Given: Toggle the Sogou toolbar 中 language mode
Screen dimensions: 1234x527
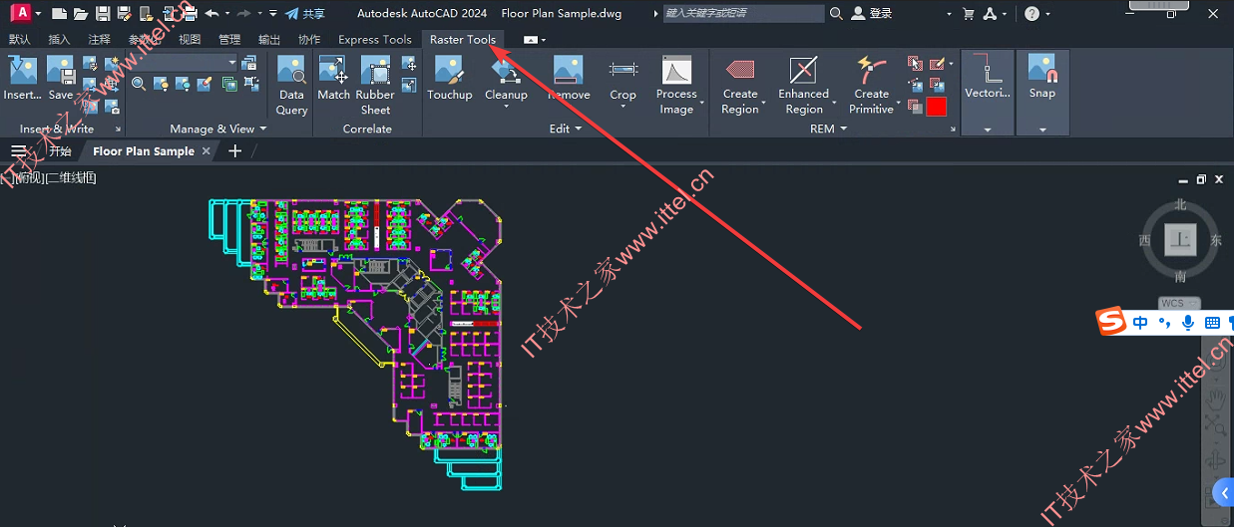Looking at the screenshot, I should pos(1140,323).
